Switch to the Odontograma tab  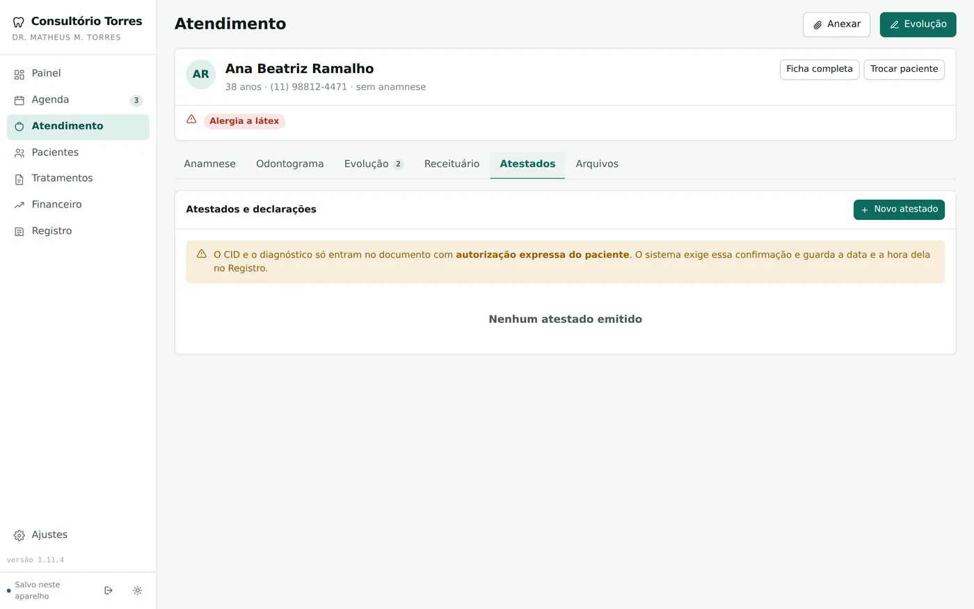tap(290, 164)
